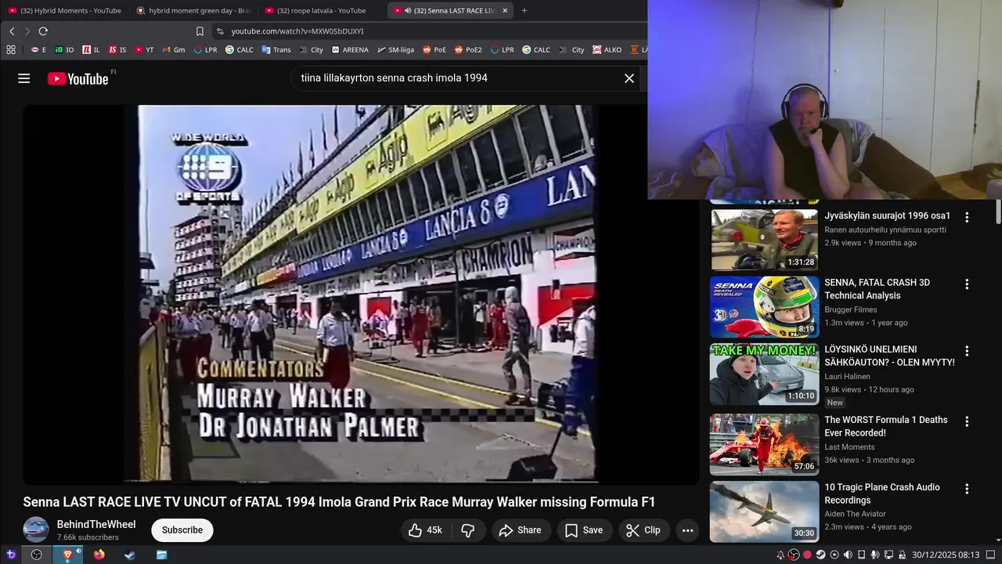Open the Lauri Halinen channel name
The height and width of the screenshot is (564, 1002).
pos(847,377)
